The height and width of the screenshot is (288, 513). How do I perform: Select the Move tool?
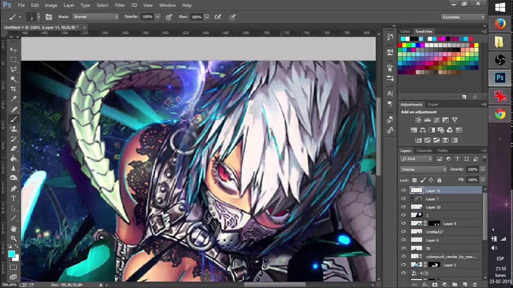tap(14, 50)
